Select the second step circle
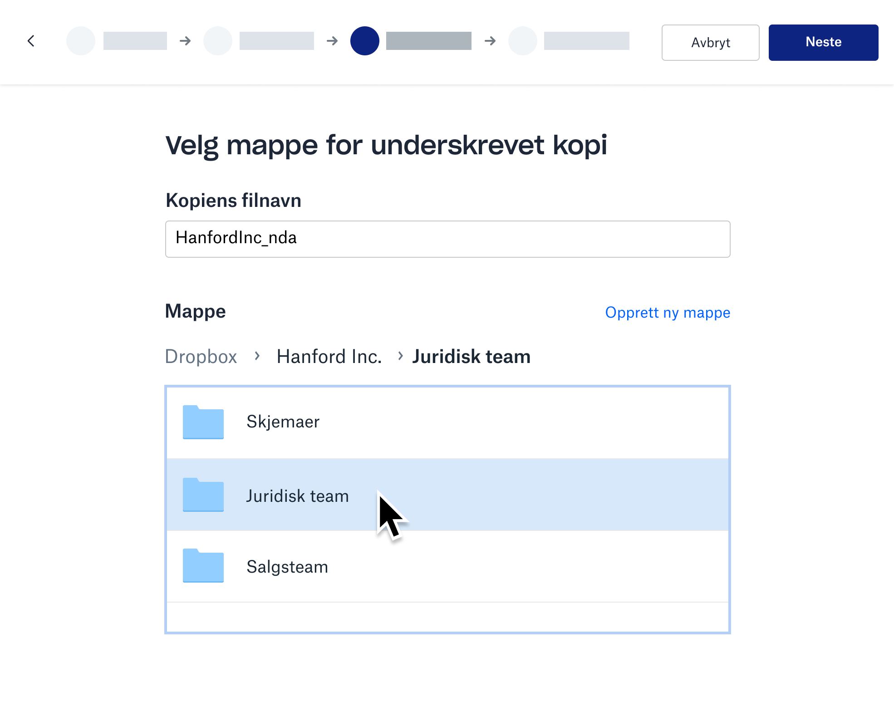The image size is (894, 726). tap(218, 41)
